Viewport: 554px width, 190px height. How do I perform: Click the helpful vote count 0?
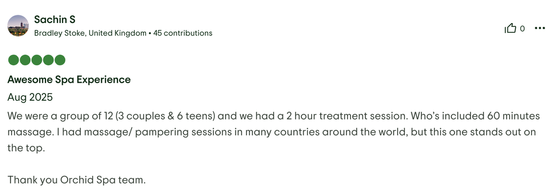click(x=523, y=29)
